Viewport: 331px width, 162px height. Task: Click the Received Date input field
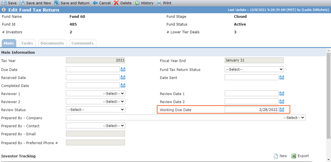[x=93, y=77]
